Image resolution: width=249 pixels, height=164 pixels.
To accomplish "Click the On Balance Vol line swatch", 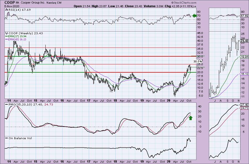I will coord(7,138).
